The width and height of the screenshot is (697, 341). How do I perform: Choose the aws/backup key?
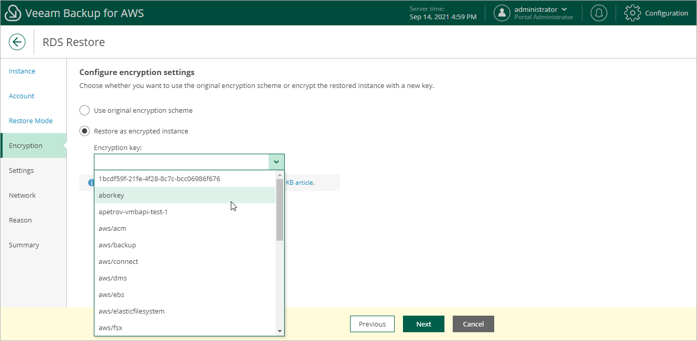(x=185, y=245)
